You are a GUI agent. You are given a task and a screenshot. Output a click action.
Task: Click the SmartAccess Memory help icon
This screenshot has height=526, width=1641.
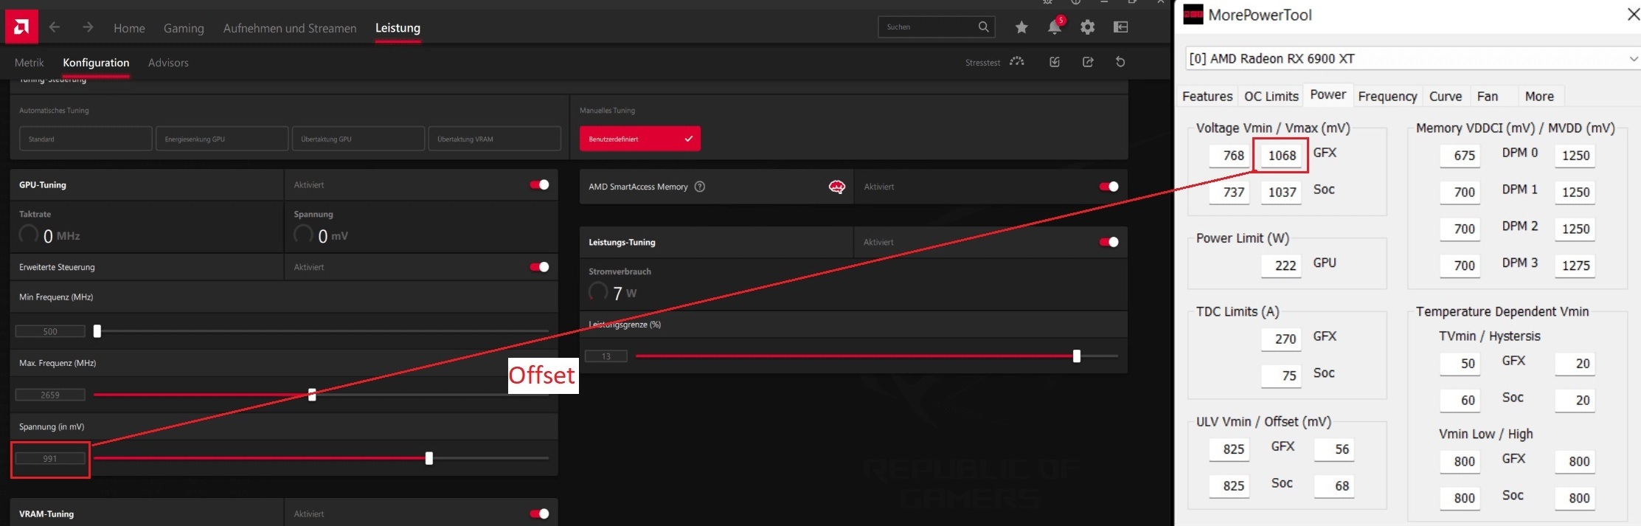700,187
